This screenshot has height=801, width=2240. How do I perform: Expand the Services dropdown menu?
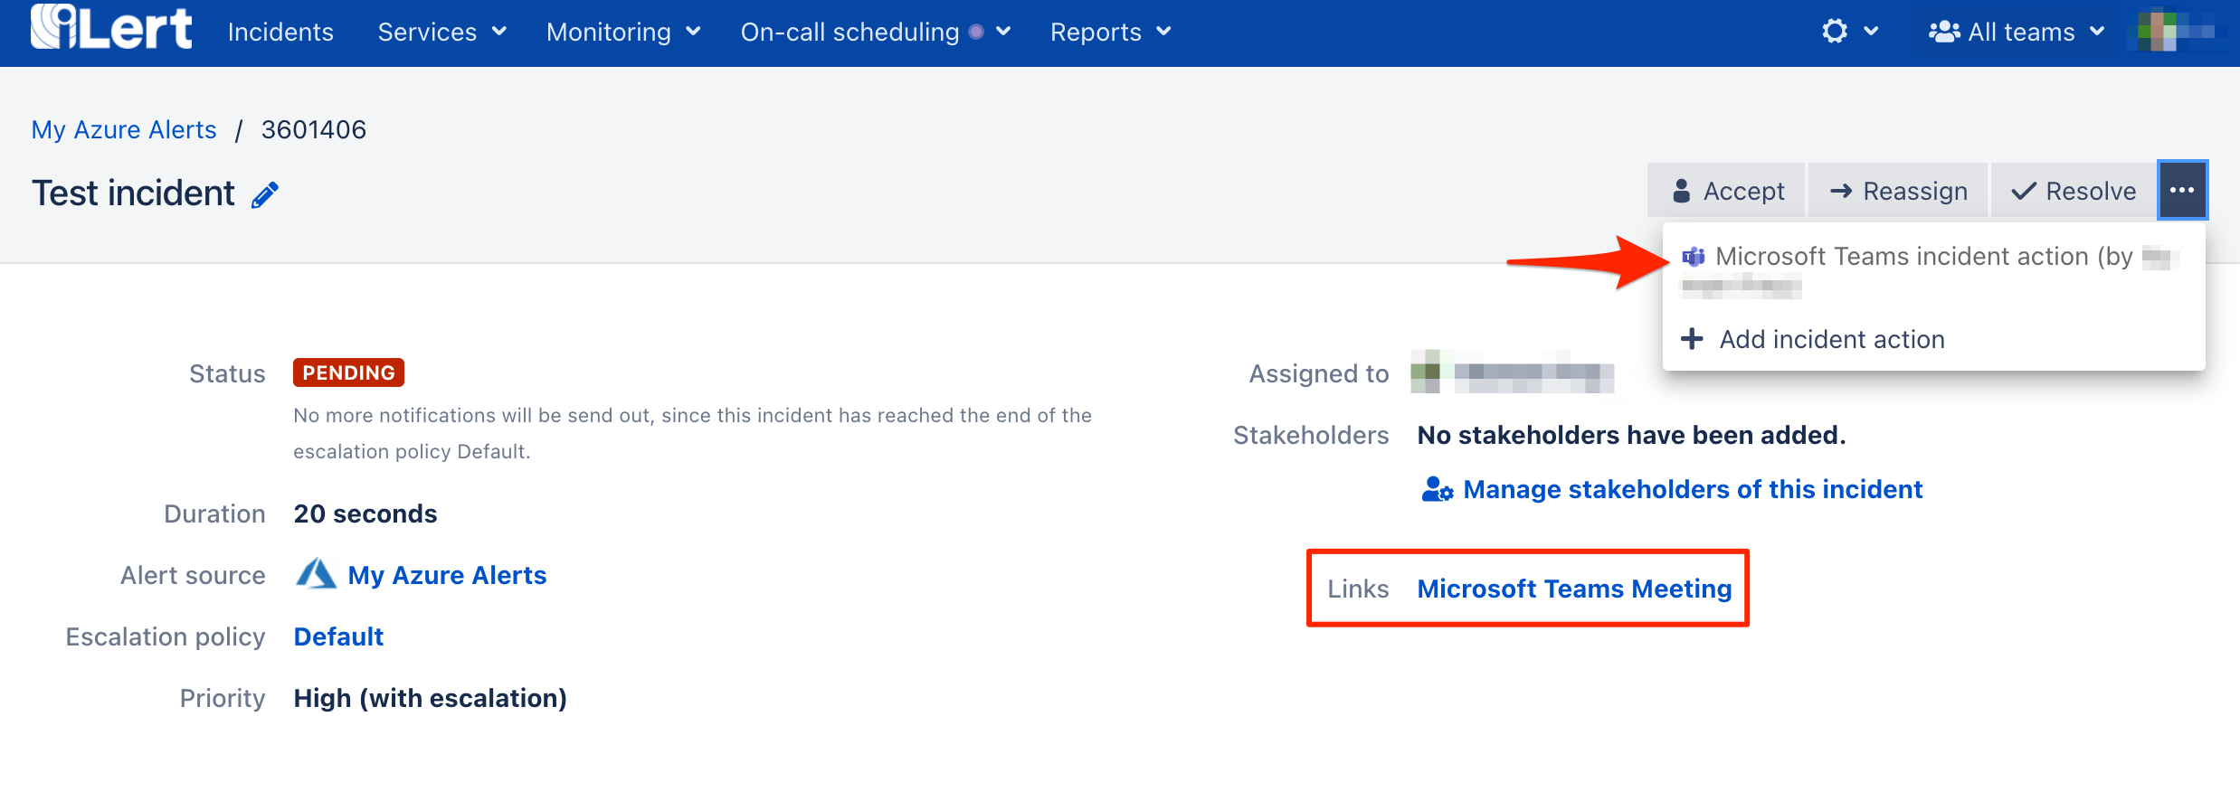coord(441,33)
